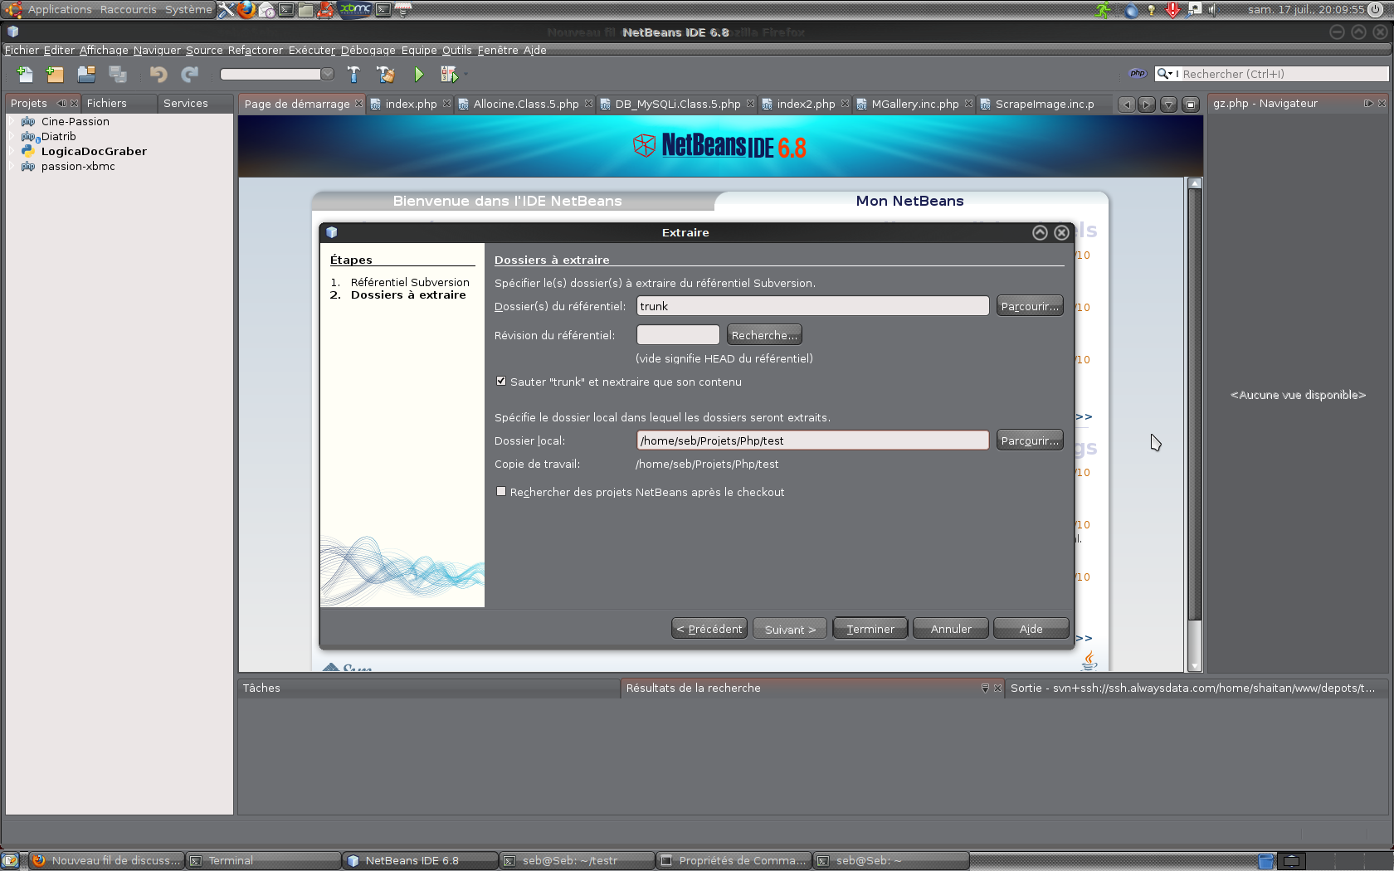The height and width of the screenshot is (871, 1394).
Task: Click the Dossier local path field
Action: (812, 440)
